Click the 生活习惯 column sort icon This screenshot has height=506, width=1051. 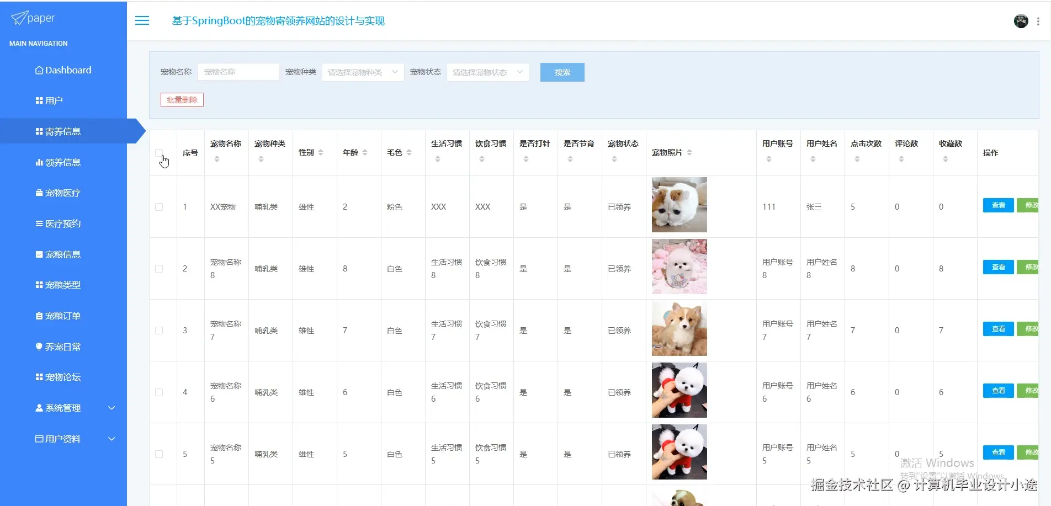[x=438, y=159]
